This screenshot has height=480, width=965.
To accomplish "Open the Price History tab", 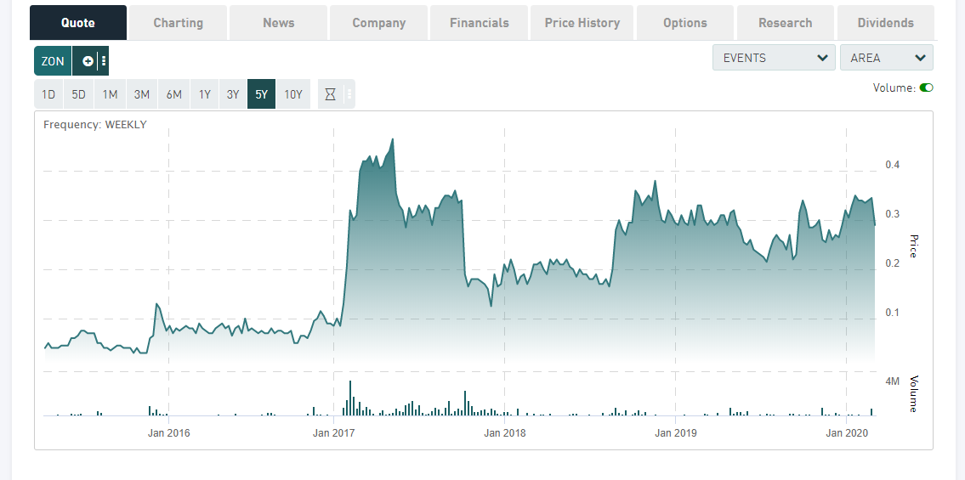I will (582, 23).
